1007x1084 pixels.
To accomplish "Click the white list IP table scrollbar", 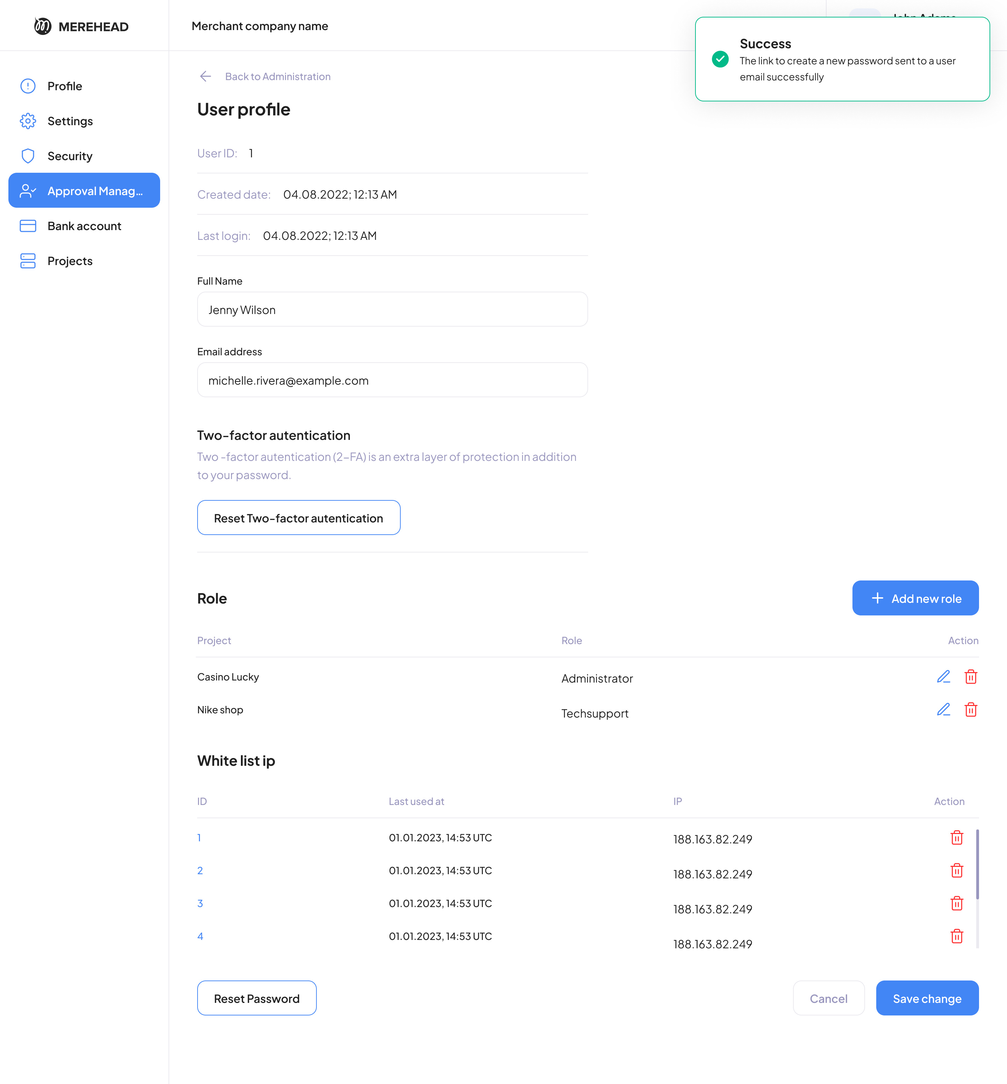I will (977, 865).
